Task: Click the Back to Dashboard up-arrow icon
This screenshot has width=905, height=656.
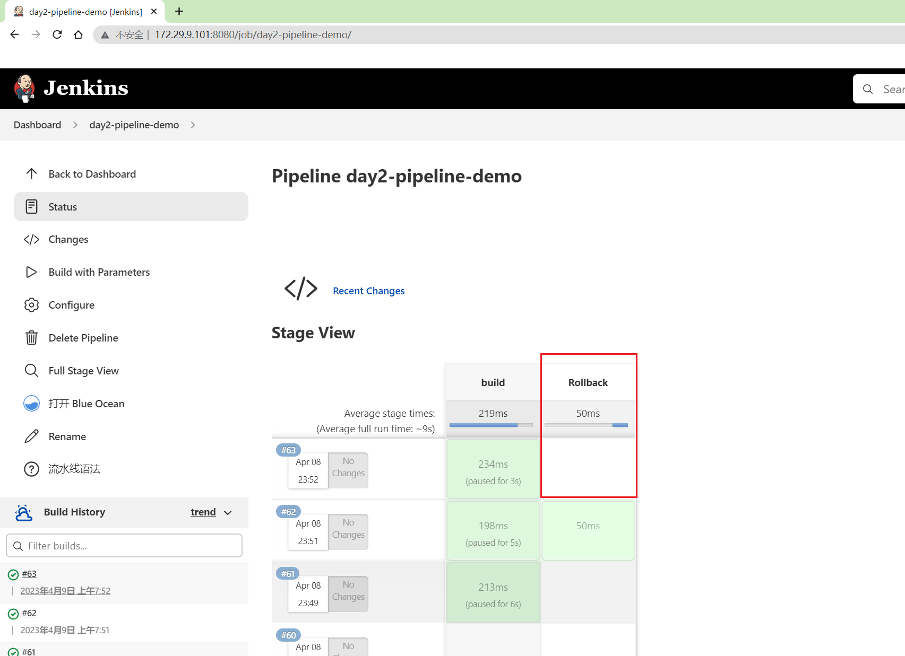Action: [31, 174]
